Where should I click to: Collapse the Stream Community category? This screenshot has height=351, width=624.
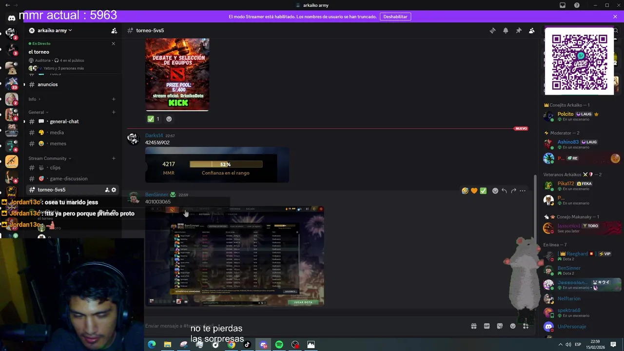(50, 158)
